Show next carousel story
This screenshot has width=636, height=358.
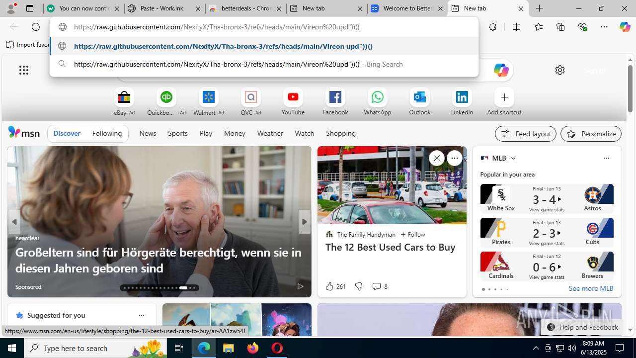point(304,222)
